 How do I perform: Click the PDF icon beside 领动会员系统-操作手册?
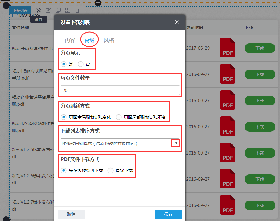tap(227, 48)
